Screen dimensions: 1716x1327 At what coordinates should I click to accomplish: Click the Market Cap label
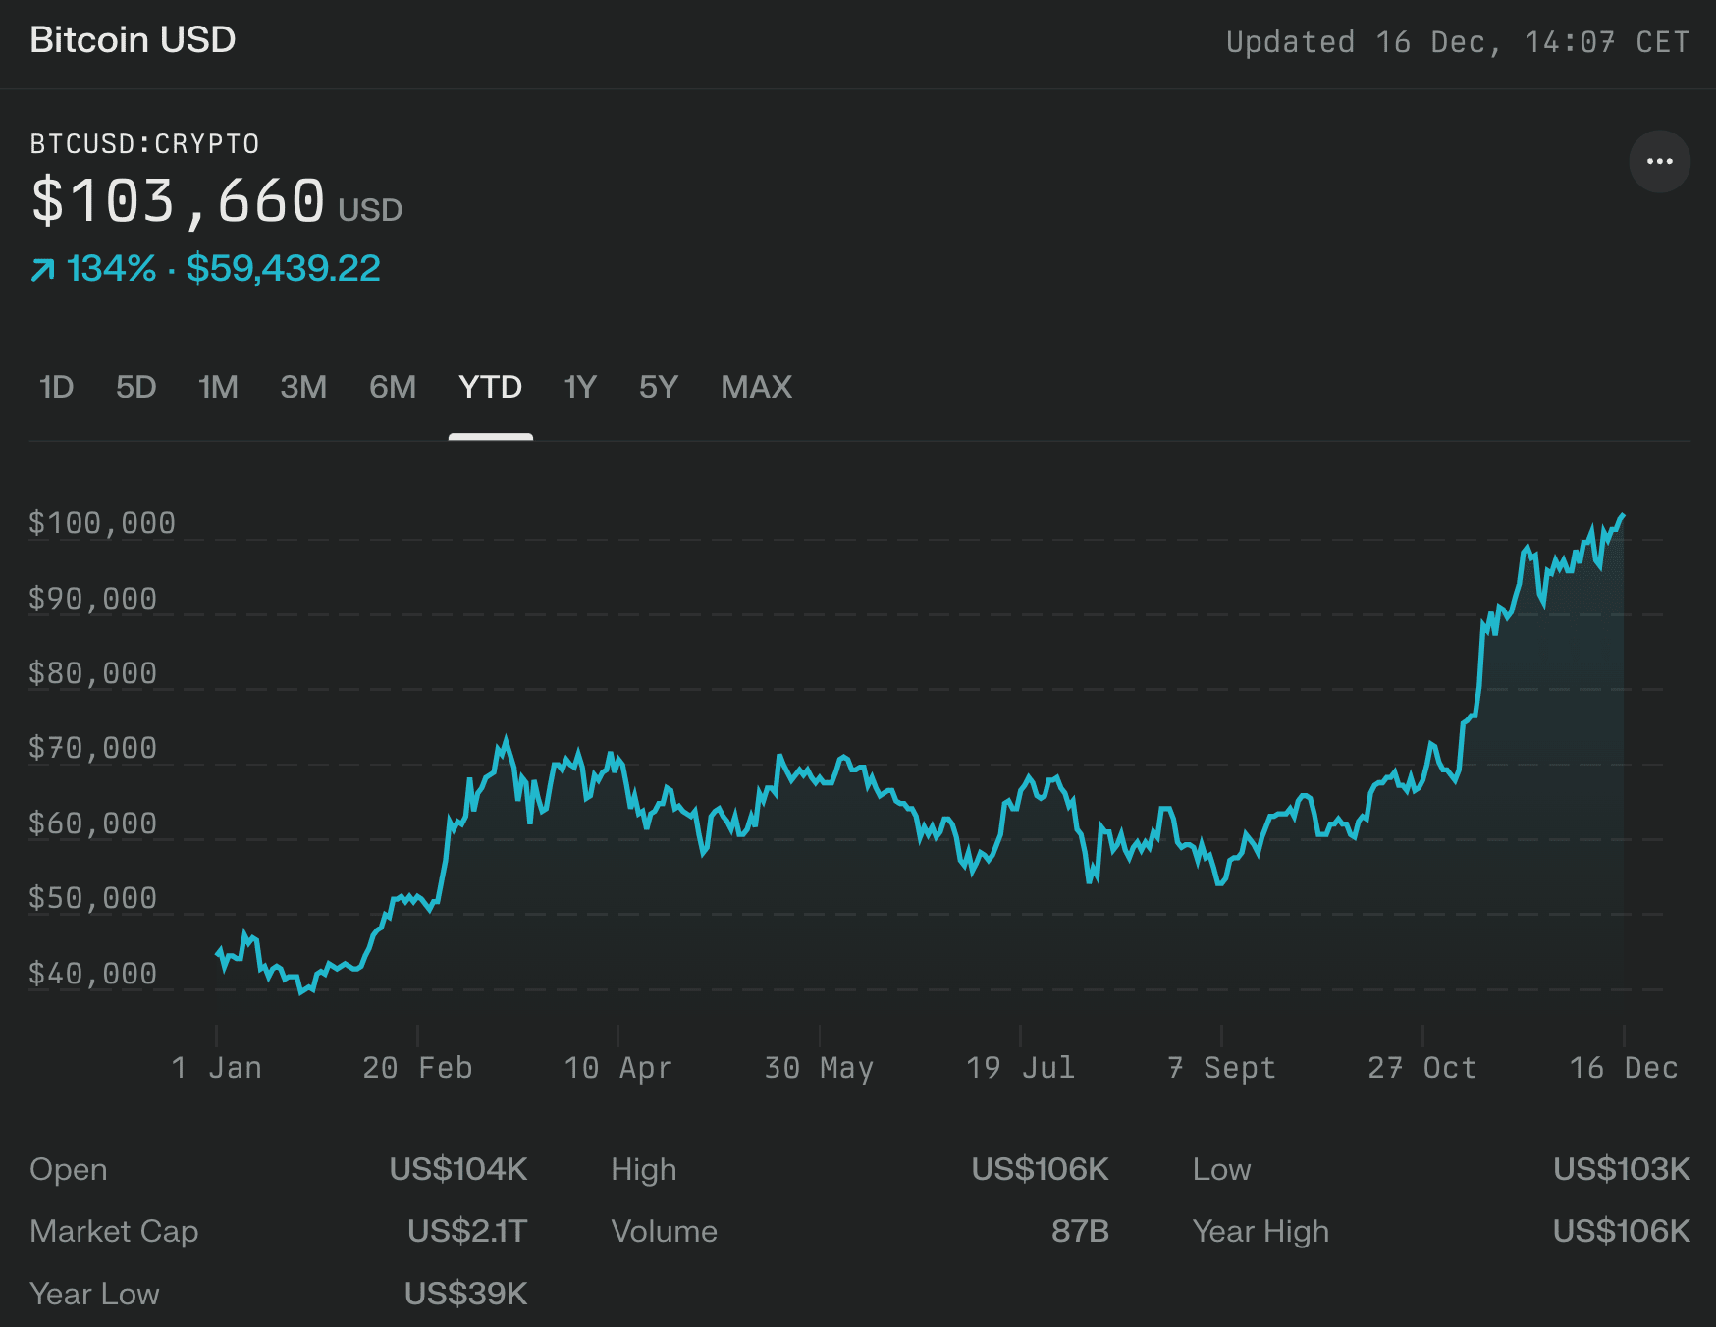[x=114, y=1232]
